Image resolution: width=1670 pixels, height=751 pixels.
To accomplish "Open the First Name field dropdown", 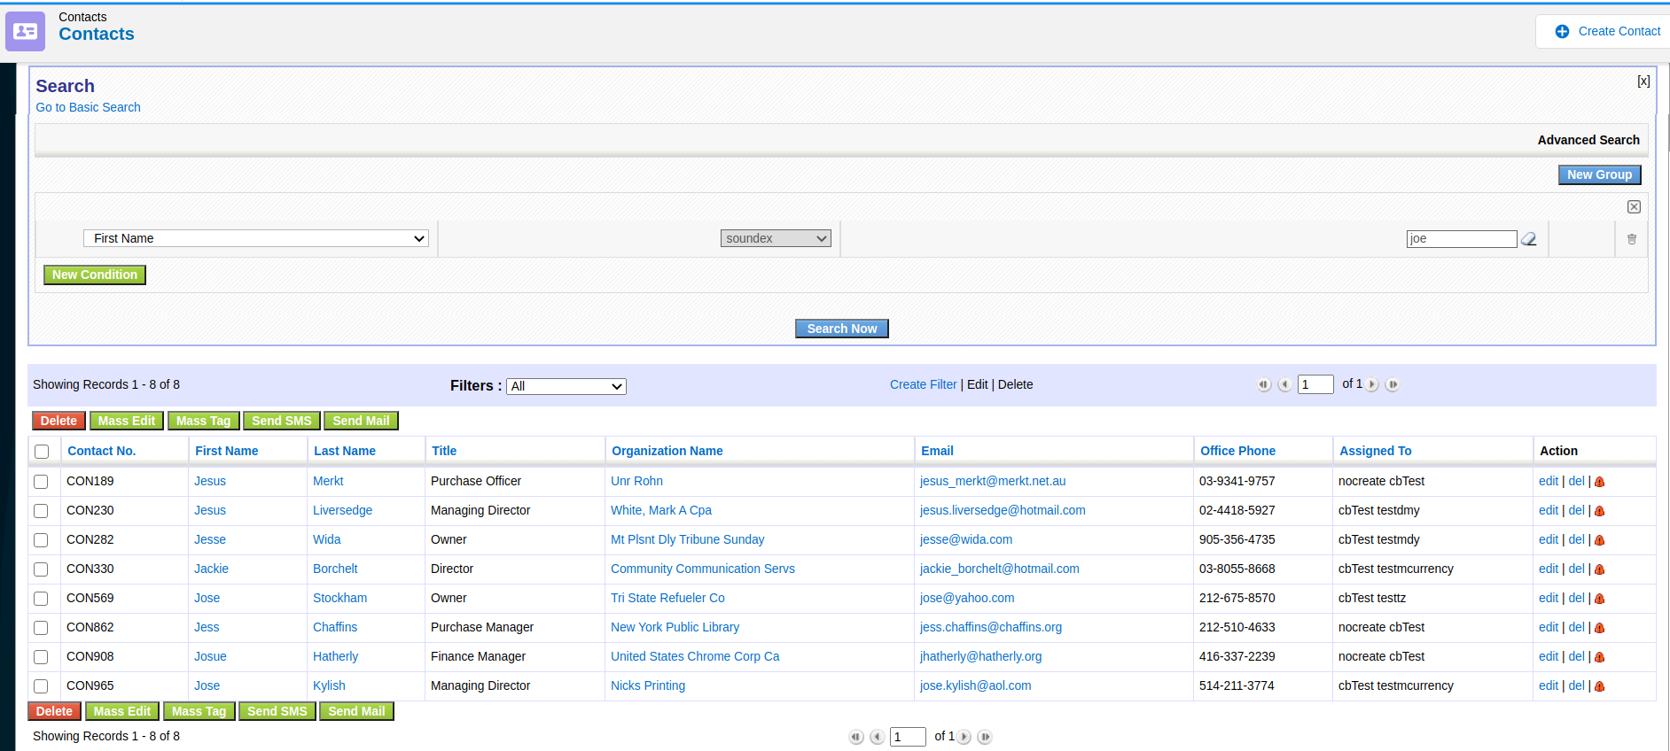I will 256,238.
